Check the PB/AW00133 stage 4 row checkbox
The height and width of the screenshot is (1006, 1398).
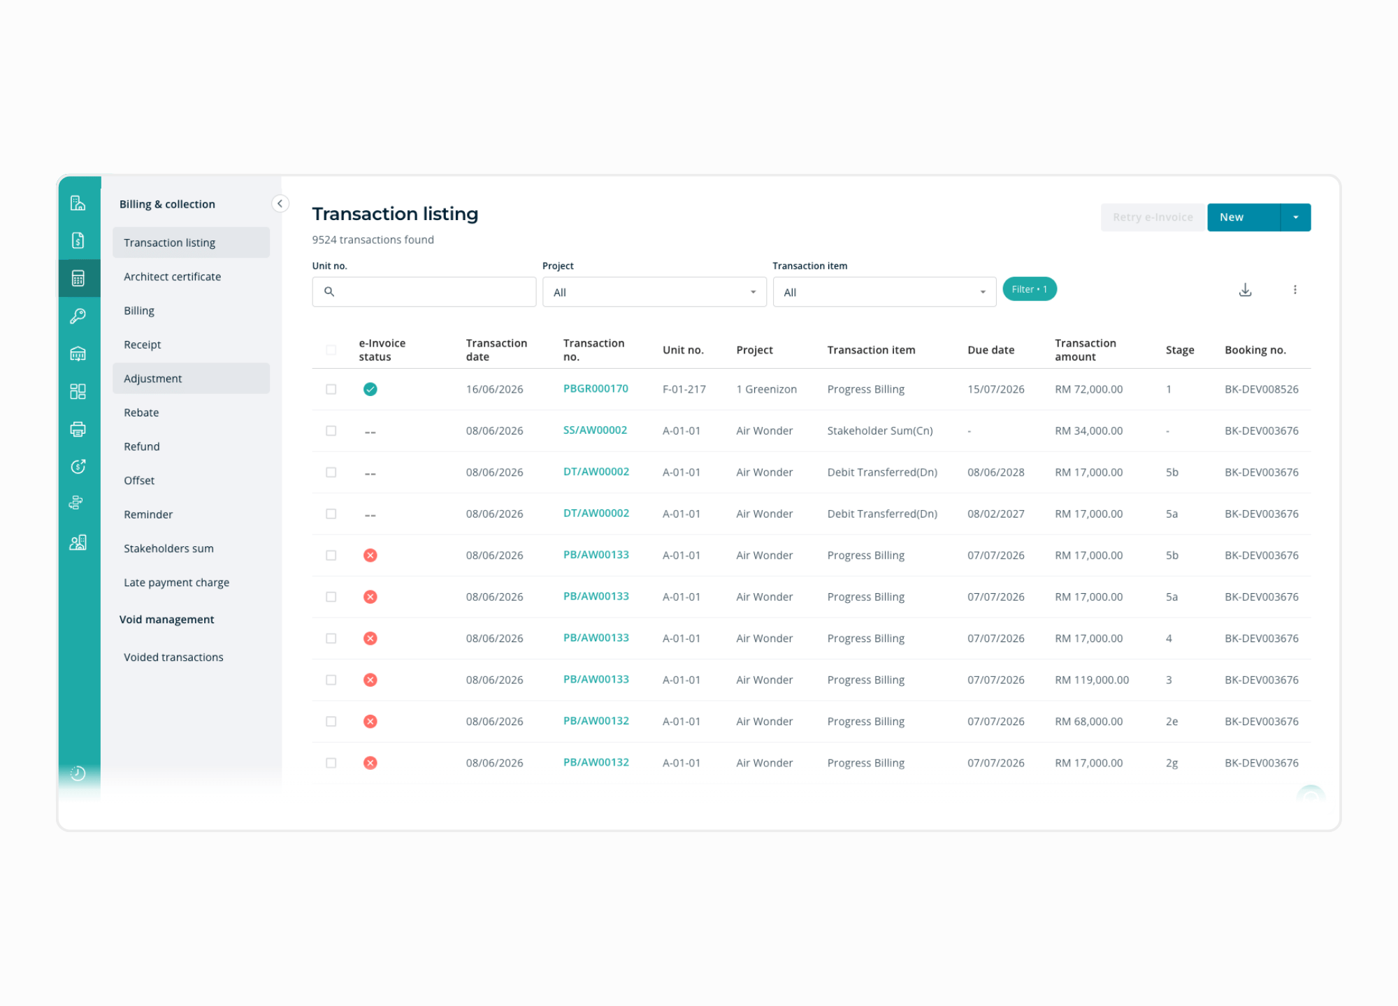tap(331, 639)
